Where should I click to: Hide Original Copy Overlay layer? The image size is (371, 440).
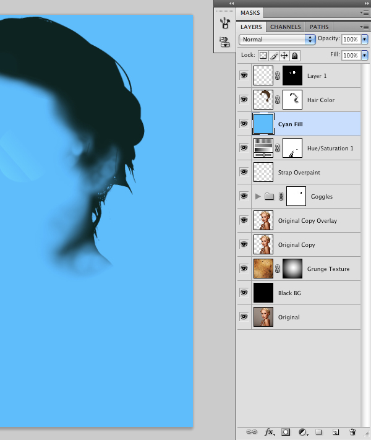pos(244,220)
